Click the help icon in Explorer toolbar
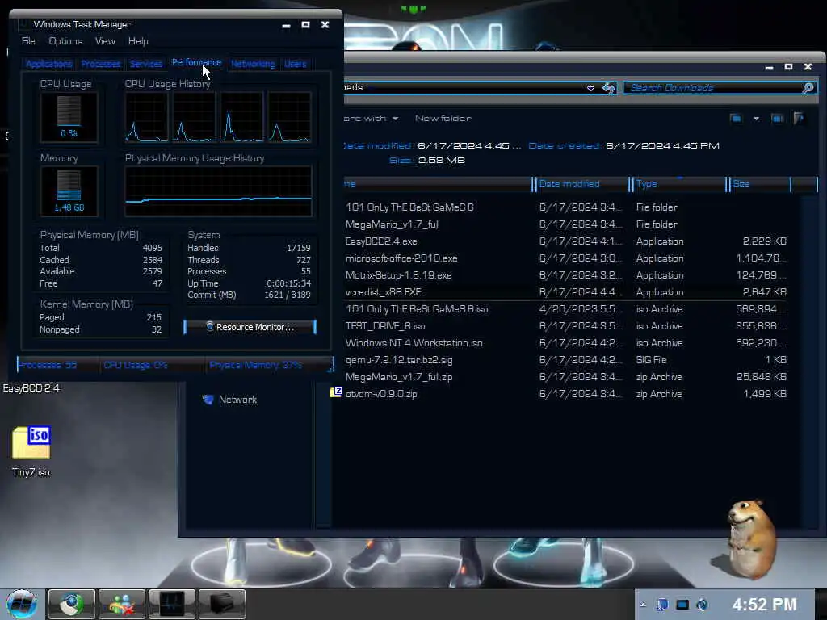 (799, 119)
